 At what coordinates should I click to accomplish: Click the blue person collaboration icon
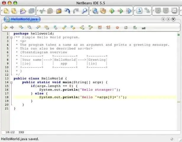click(x=139, y=11)
